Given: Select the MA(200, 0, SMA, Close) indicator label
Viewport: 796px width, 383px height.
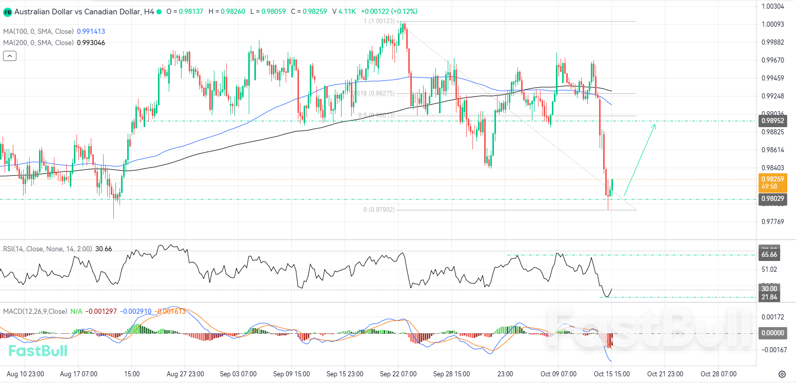Looking at the screenshot, I should pos(38,43).
